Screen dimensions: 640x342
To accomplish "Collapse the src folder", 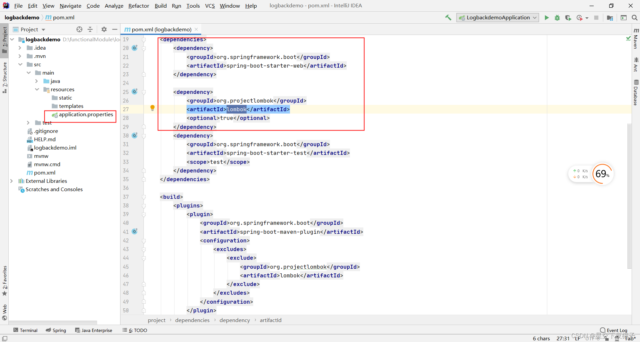I will [x=20, y=64].
